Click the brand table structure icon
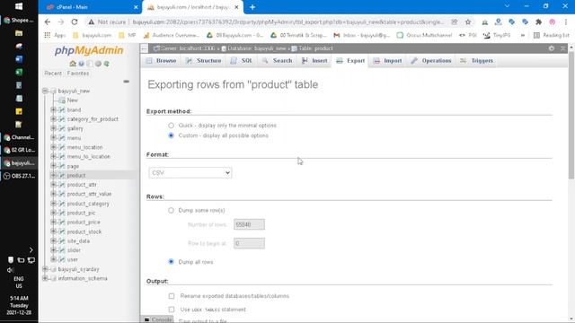 pos(62,109)
